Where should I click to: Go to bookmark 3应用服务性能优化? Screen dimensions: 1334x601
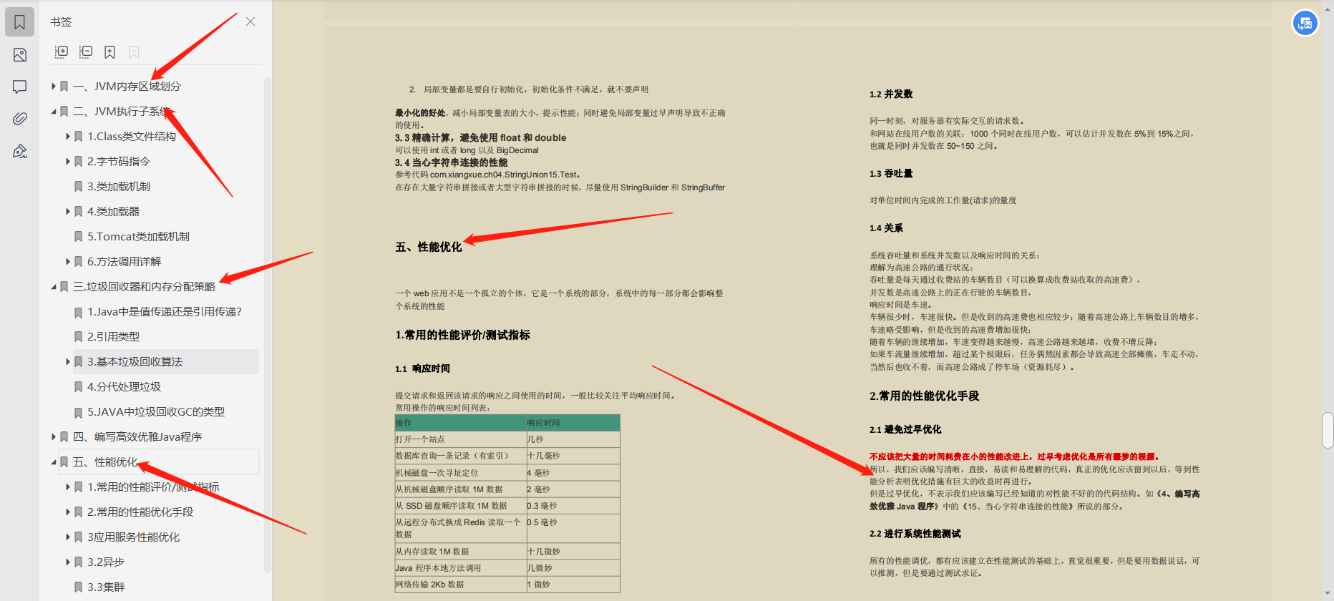(x=134, y=537)
